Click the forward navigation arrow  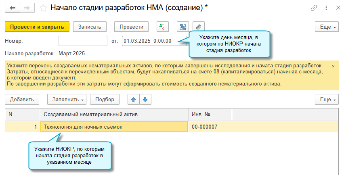(26, 8)
